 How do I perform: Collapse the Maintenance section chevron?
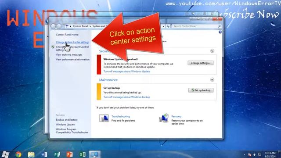212,79
